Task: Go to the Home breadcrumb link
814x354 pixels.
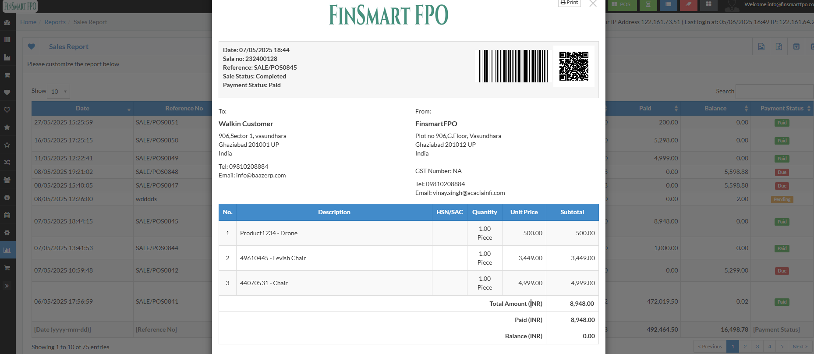Action: pos(28,22)
